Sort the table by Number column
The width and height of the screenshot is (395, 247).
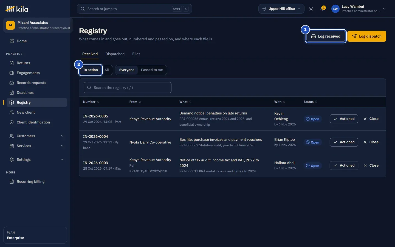coord(91,102)
